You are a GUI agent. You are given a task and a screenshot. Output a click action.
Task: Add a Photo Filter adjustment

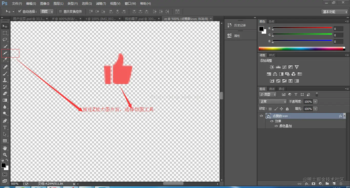coord(287,74)
